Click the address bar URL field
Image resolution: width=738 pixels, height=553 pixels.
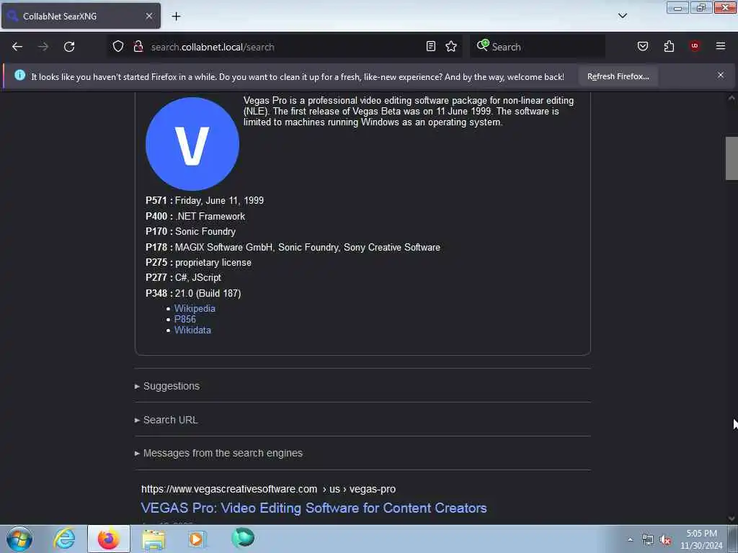coord(286,47)
